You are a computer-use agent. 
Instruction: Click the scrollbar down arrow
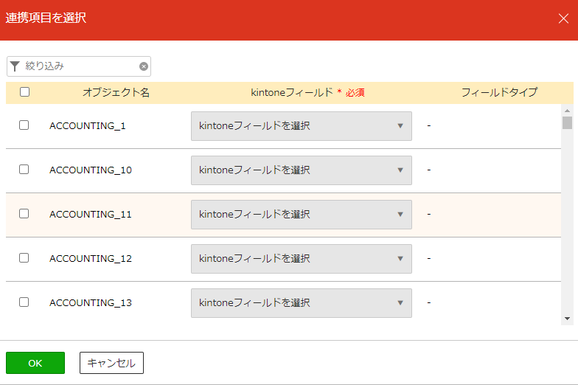click(568, 319)
